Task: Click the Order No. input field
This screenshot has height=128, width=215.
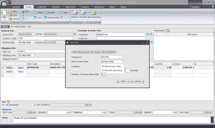Action: pos(121,38)
